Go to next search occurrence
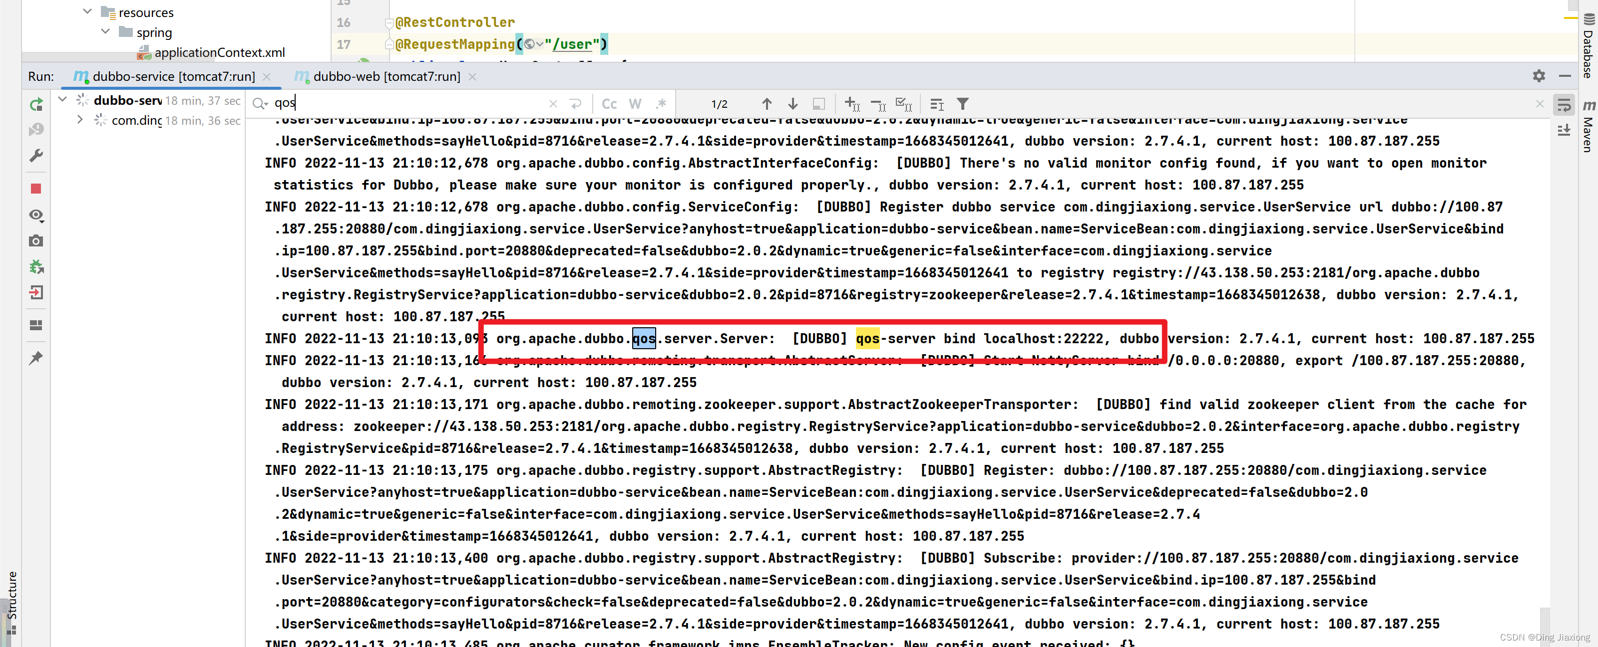Screen dimensions: 1598x647 pyautogui.click(x=793, y=104)
